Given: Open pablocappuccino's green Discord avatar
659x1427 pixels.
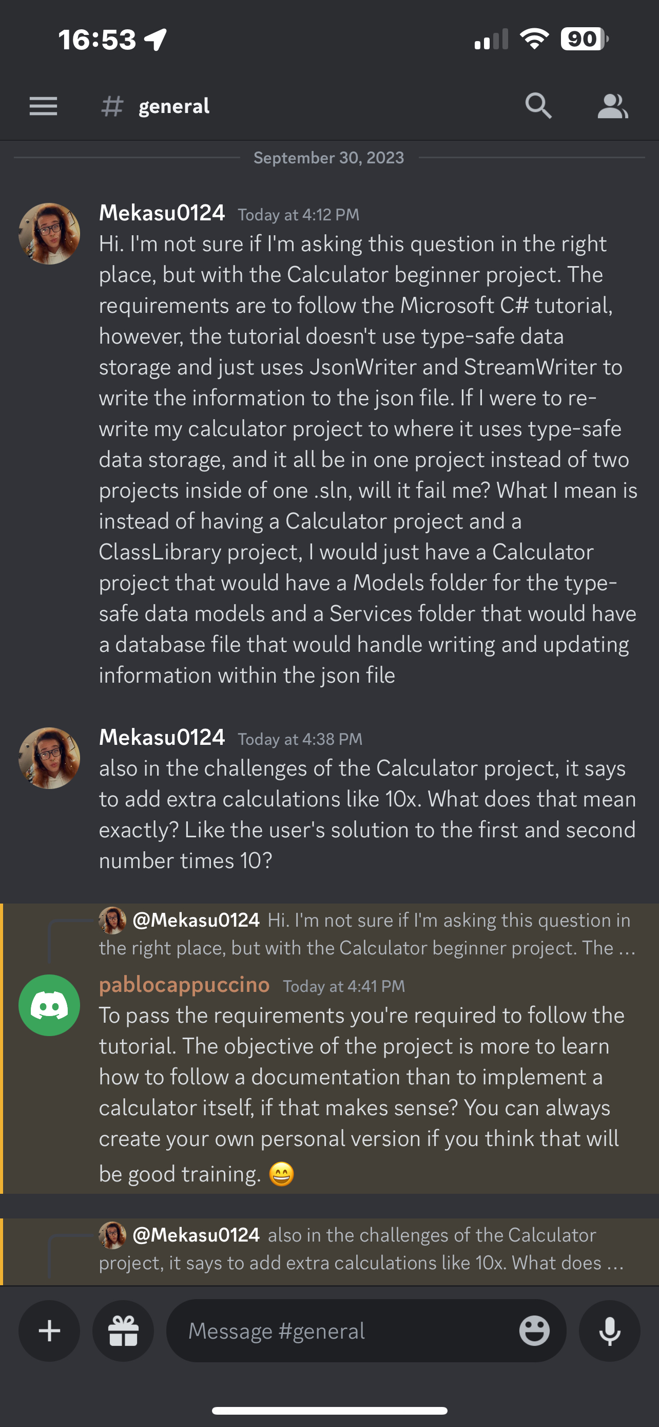Looking at the screenshot, I should click(49, 1005).
